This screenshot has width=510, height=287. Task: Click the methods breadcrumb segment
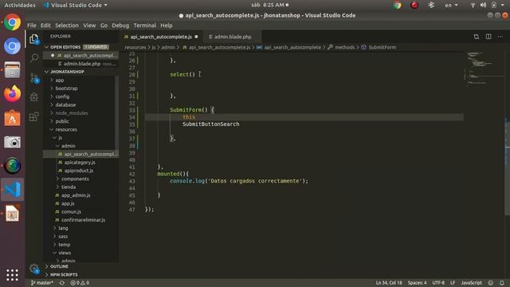tap(344, 47)
